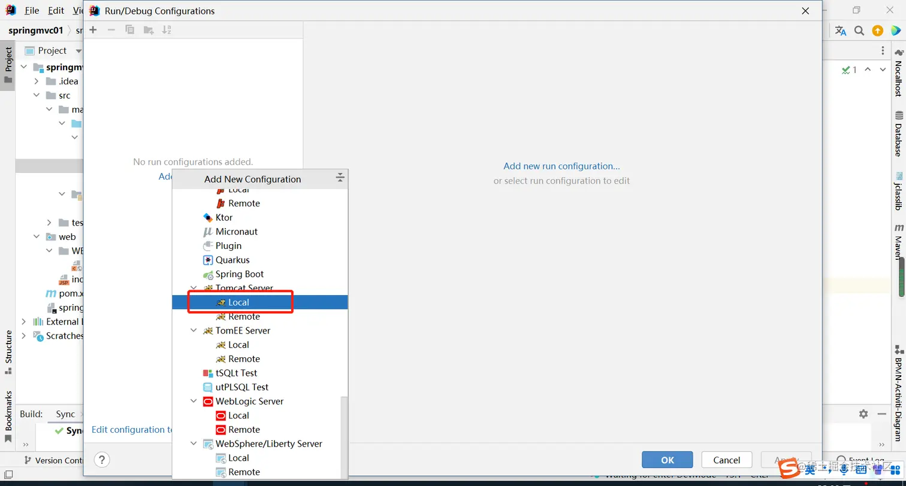
Task: Select Spring Boot configuration type
Action: 260,274
